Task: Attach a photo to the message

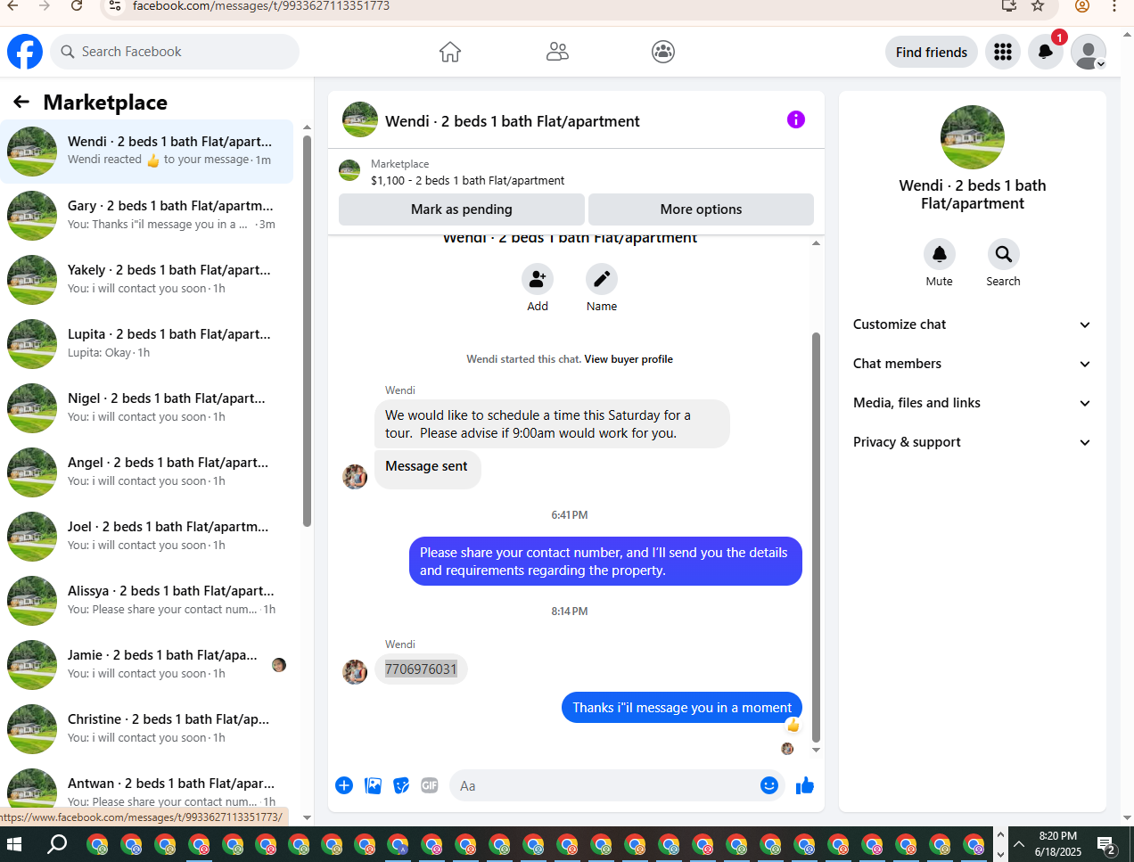Action: click(x=373, y=785)
